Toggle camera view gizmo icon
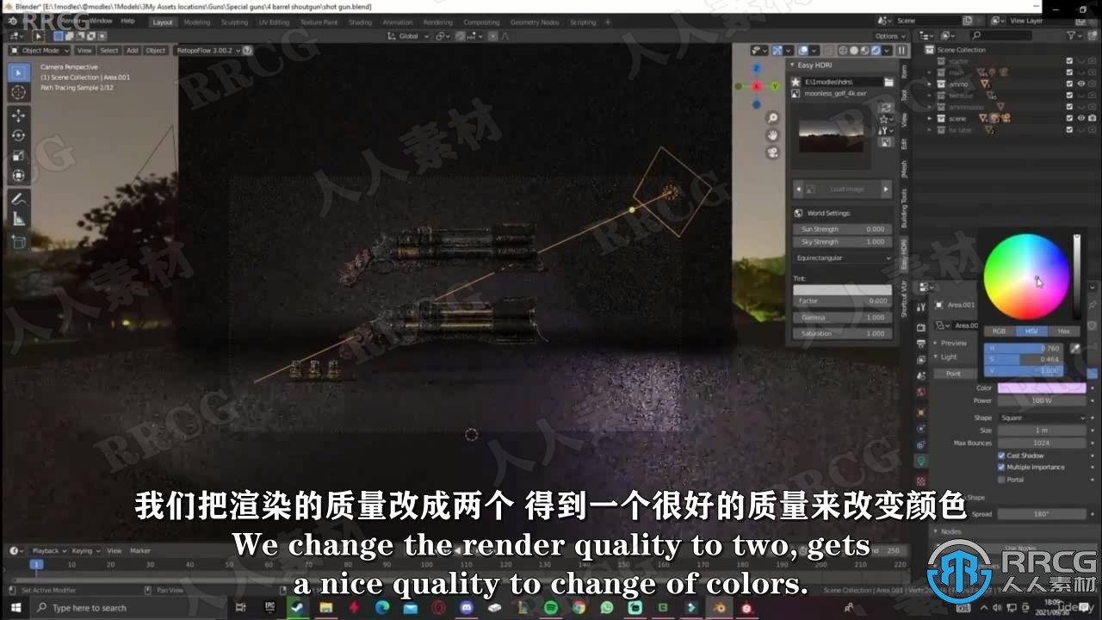Image resolution: width=1102 pixels, height=620 pixels. click(x=773, y=152)
